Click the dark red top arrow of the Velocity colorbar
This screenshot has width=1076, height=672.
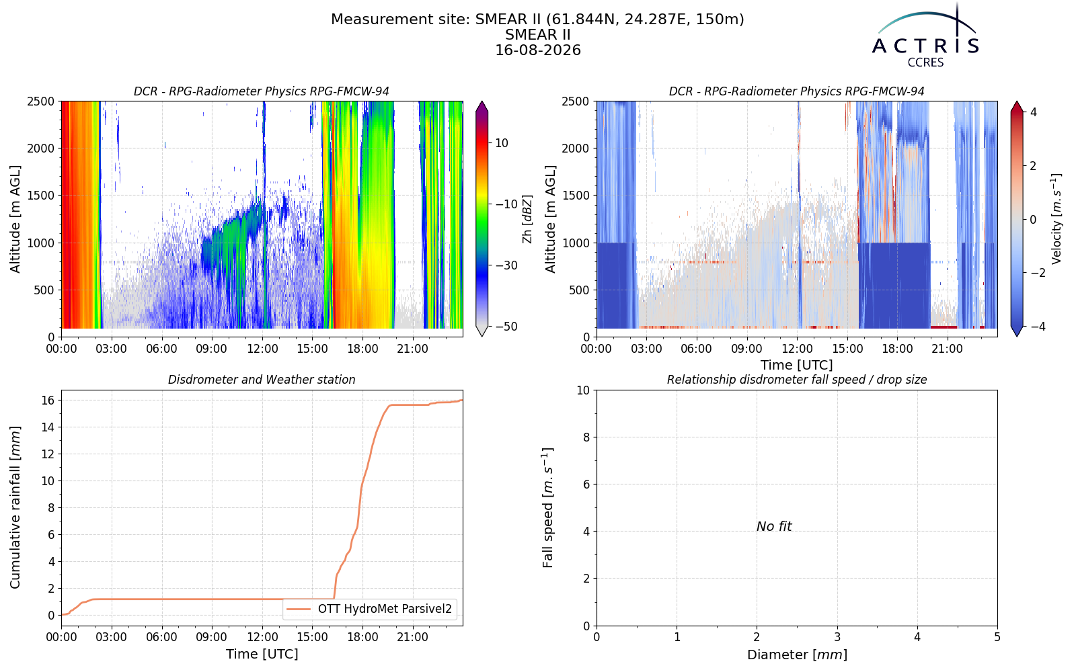(1017, 106)
